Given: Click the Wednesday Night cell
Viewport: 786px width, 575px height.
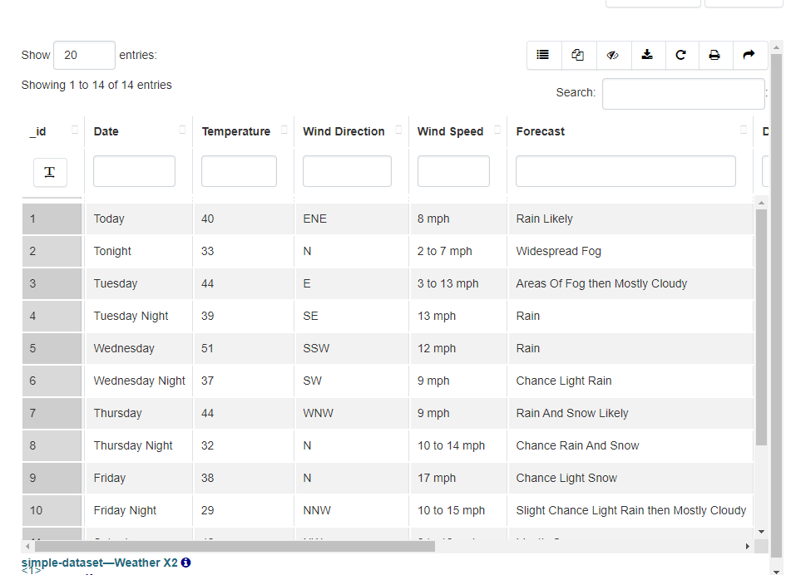Looking at the screenshot, I should [140, 381].
